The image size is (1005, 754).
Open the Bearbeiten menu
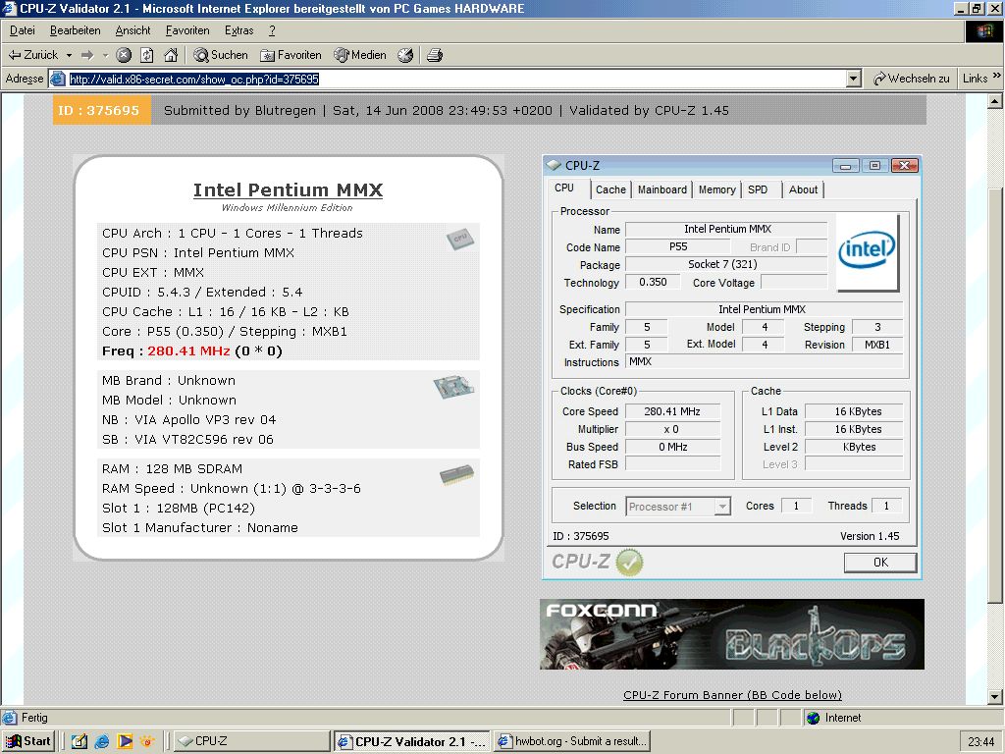(x=75, y=30)
